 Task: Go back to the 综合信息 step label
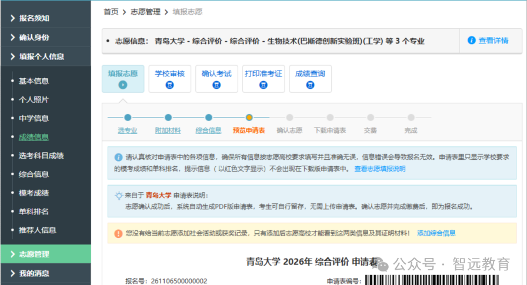[x=208, y=130]
